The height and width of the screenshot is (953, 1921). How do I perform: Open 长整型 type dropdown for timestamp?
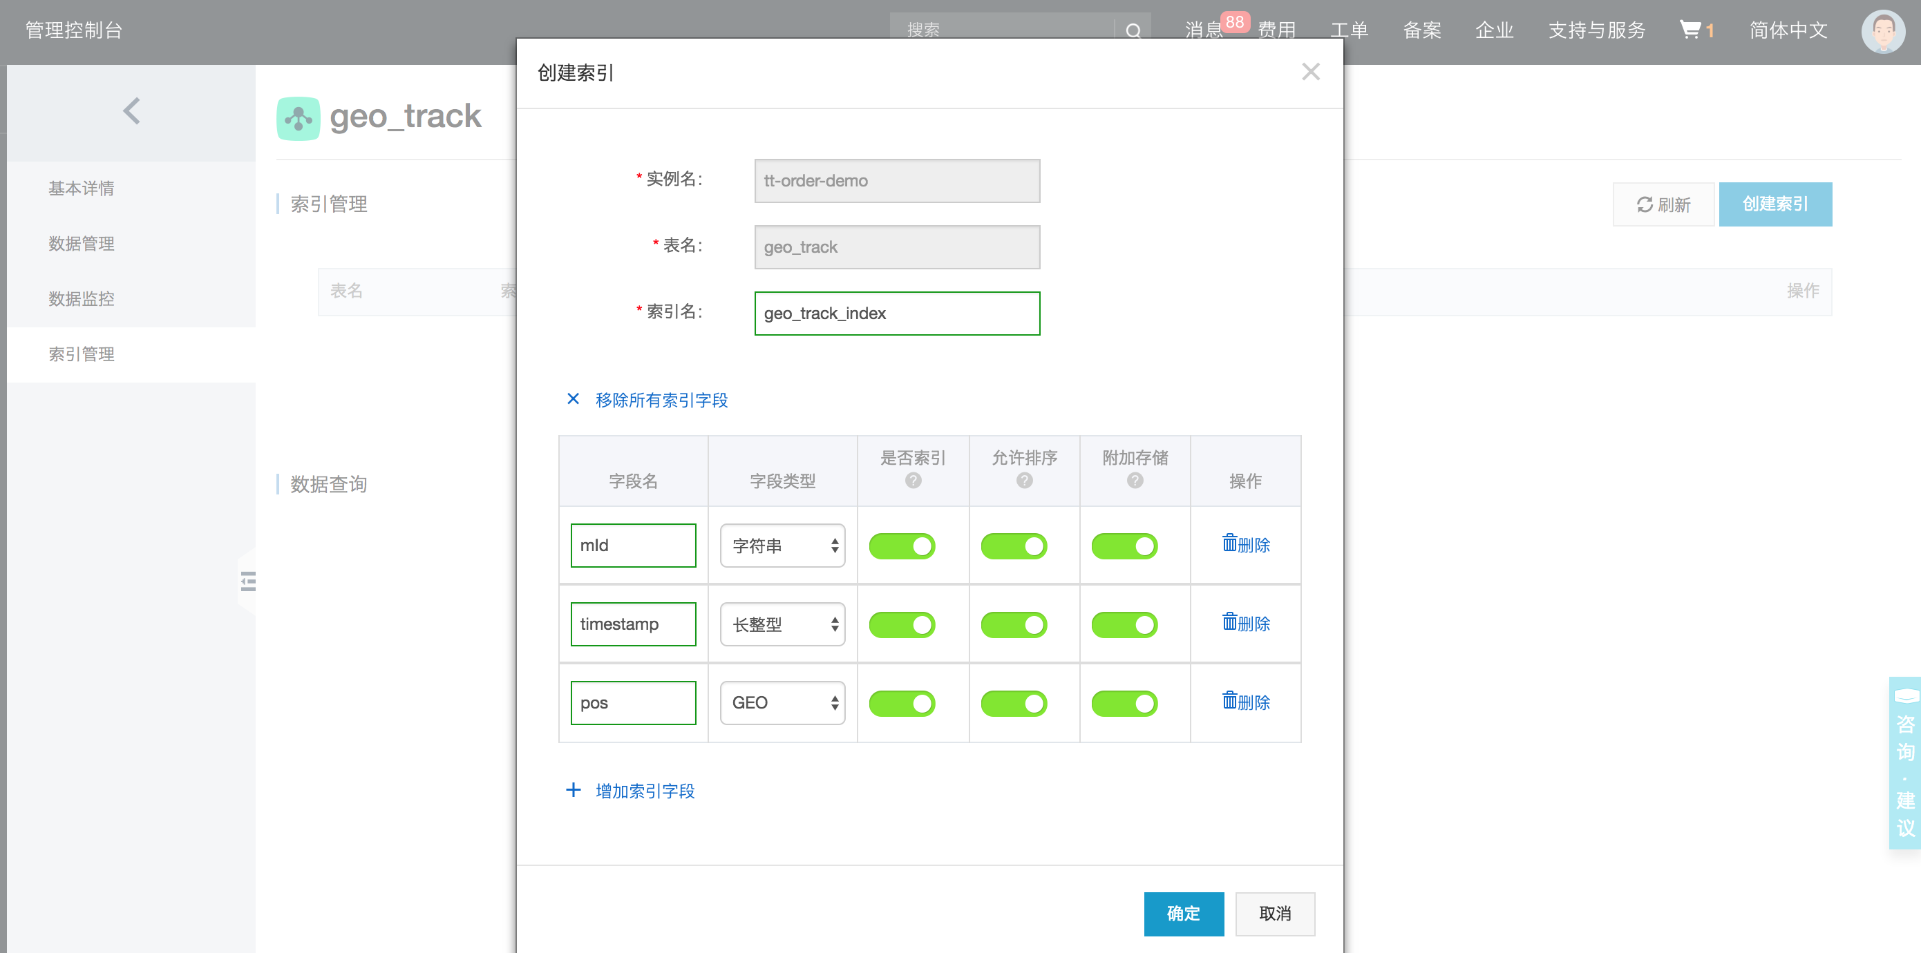(782, 624)
